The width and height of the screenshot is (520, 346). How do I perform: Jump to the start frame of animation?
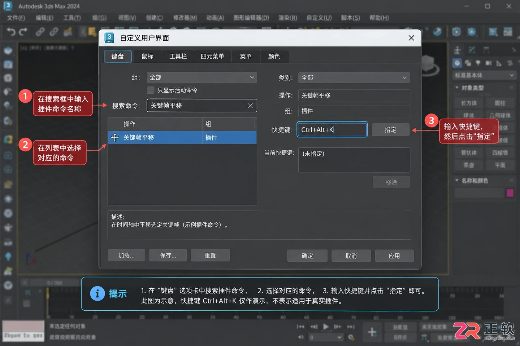click(x=300, y=327)
